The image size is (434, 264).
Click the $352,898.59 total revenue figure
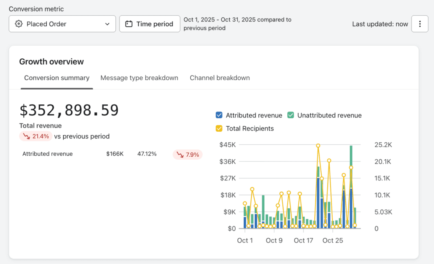(69, 110)
